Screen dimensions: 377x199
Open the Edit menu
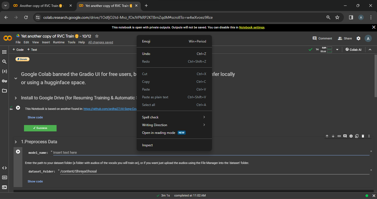tap(26, 42)
